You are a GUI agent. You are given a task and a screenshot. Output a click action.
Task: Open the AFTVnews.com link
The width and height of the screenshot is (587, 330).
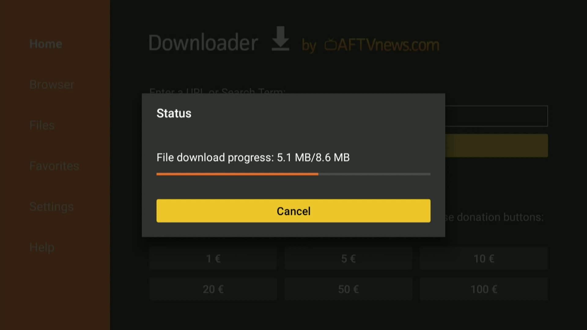(388, 45)
